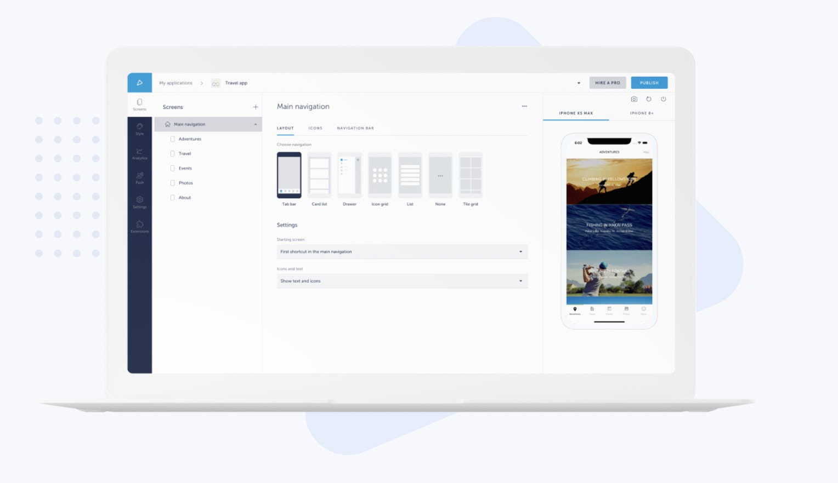Click the Photos screen page icon

[172, 183]
